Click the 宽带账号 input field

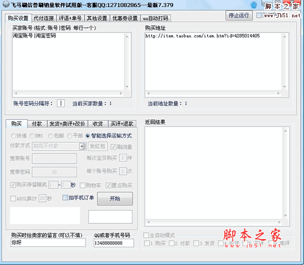tap(54, 159)
